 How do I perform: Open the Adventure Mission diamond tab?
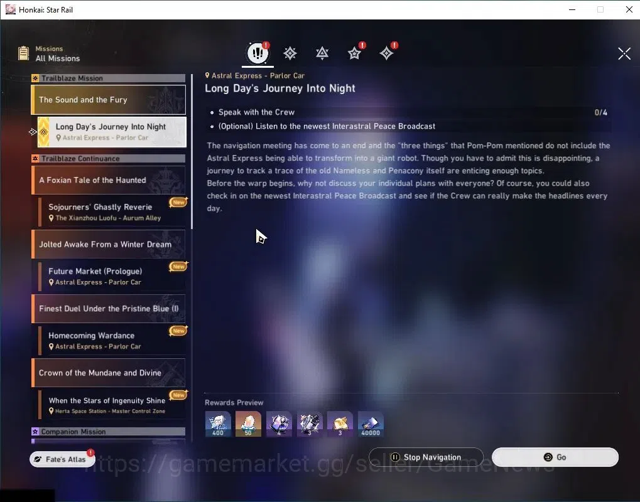pyautogui.click(x=386, y=53)
